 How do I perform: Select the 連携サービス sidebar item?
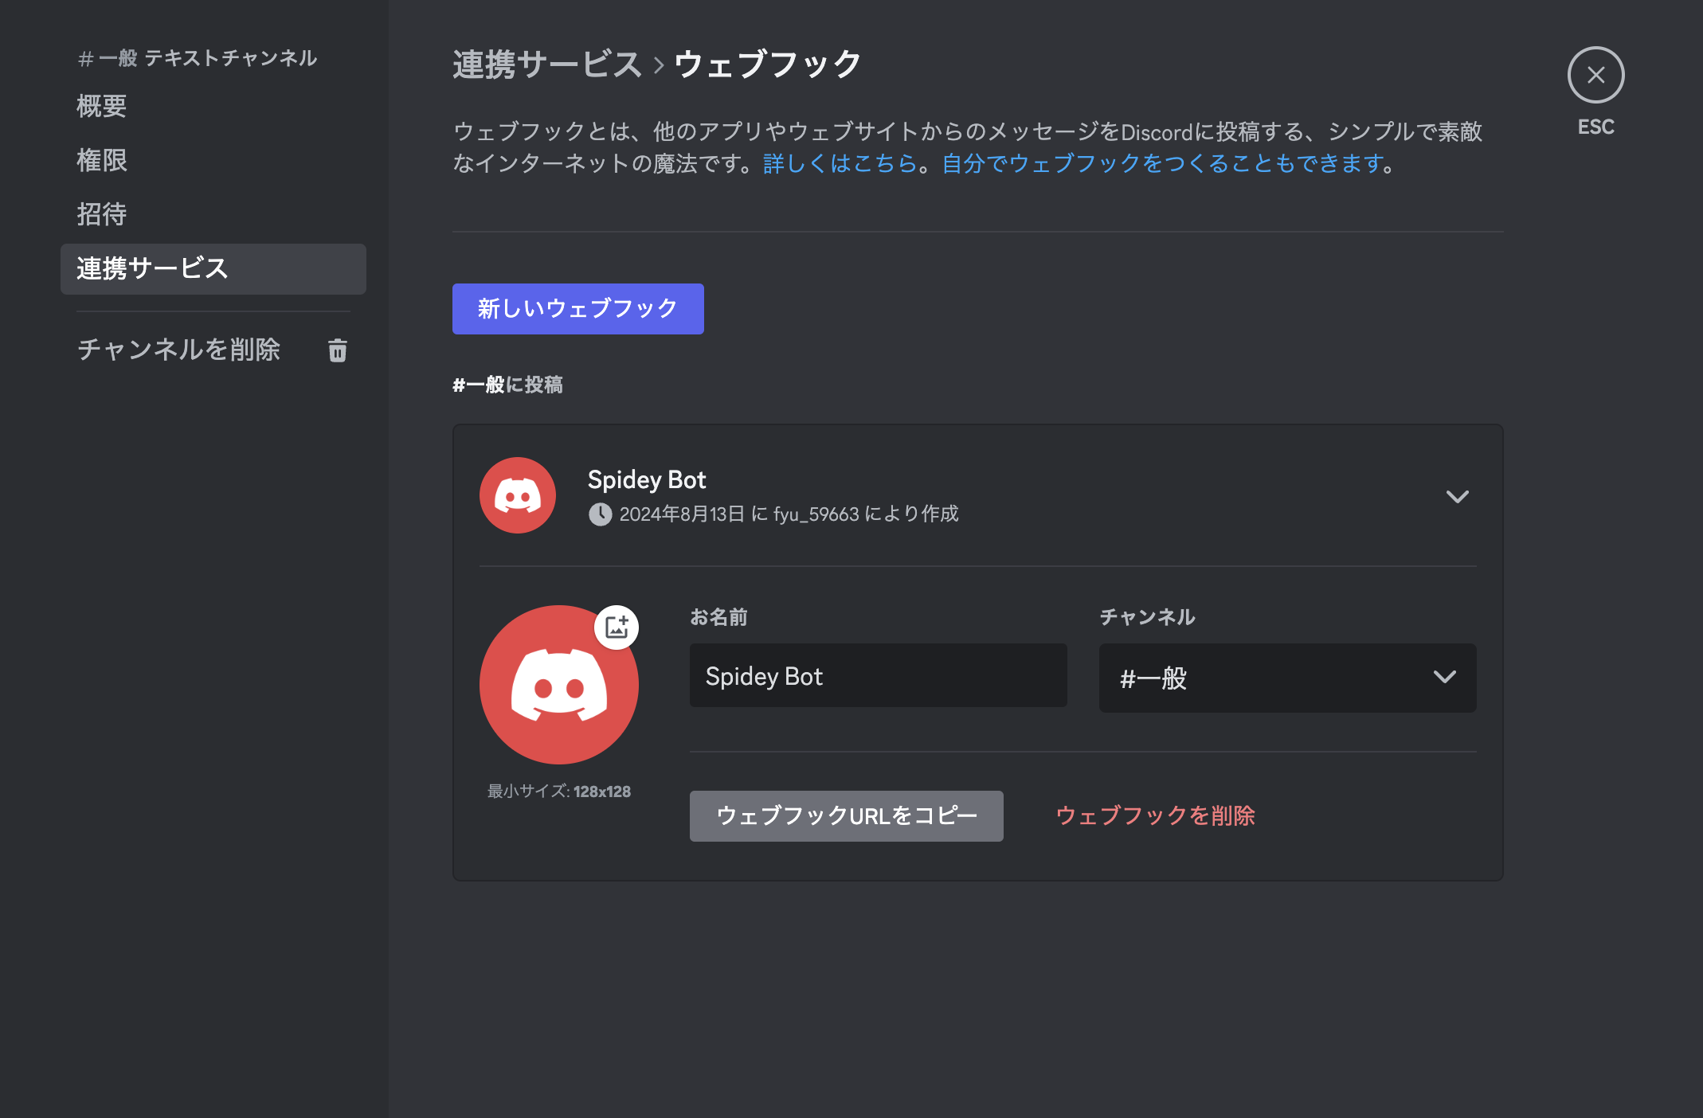(151, 269)
